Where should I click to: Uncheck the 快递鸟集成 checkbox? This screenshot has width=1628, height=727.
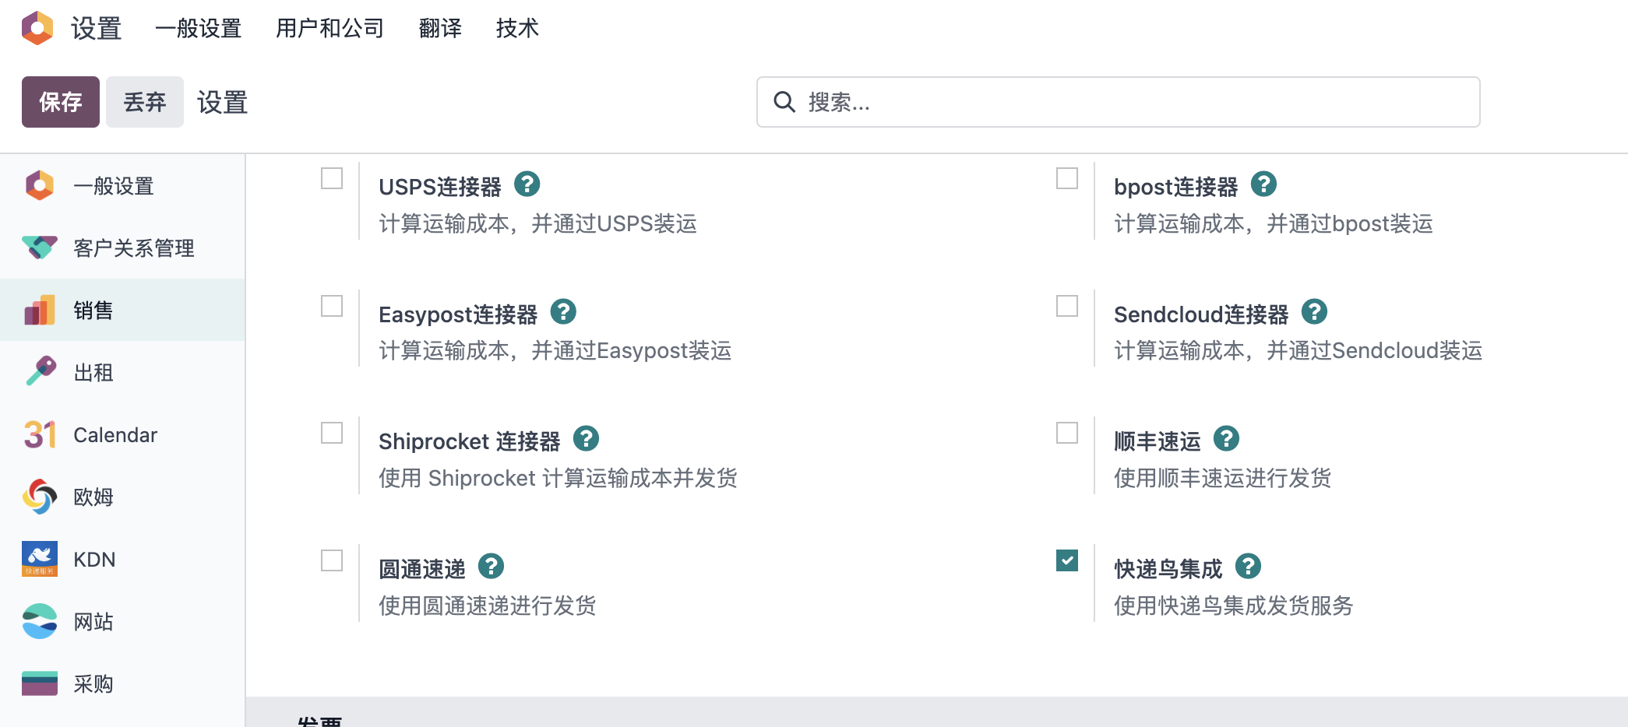click(1067, 560)
